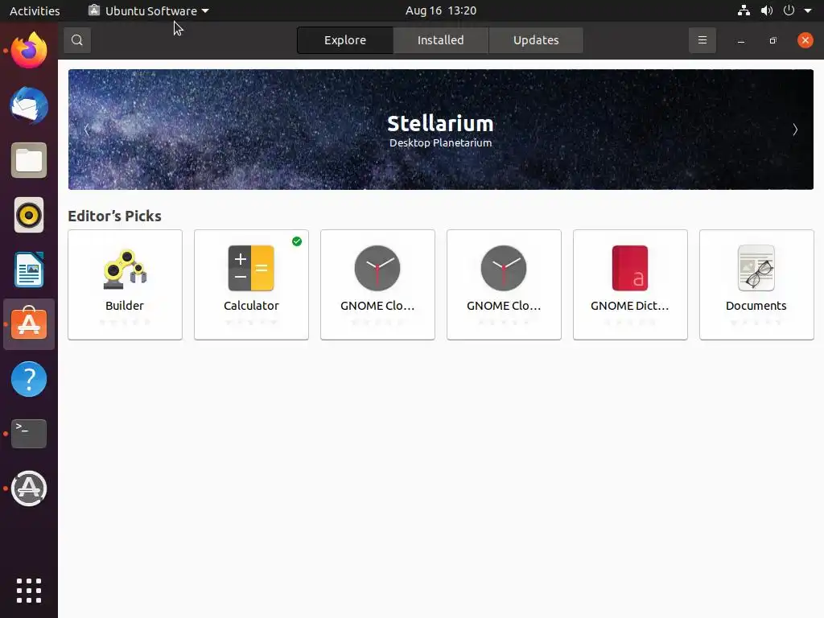Open the clock showing Aug 16 13:20
824x618 pixels.
[440, 10]
